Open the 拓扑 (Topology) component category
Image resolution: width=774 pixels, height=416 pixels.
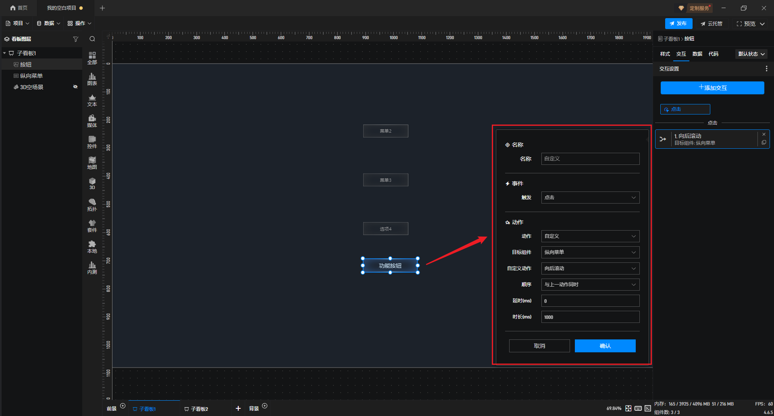point(92,205)
